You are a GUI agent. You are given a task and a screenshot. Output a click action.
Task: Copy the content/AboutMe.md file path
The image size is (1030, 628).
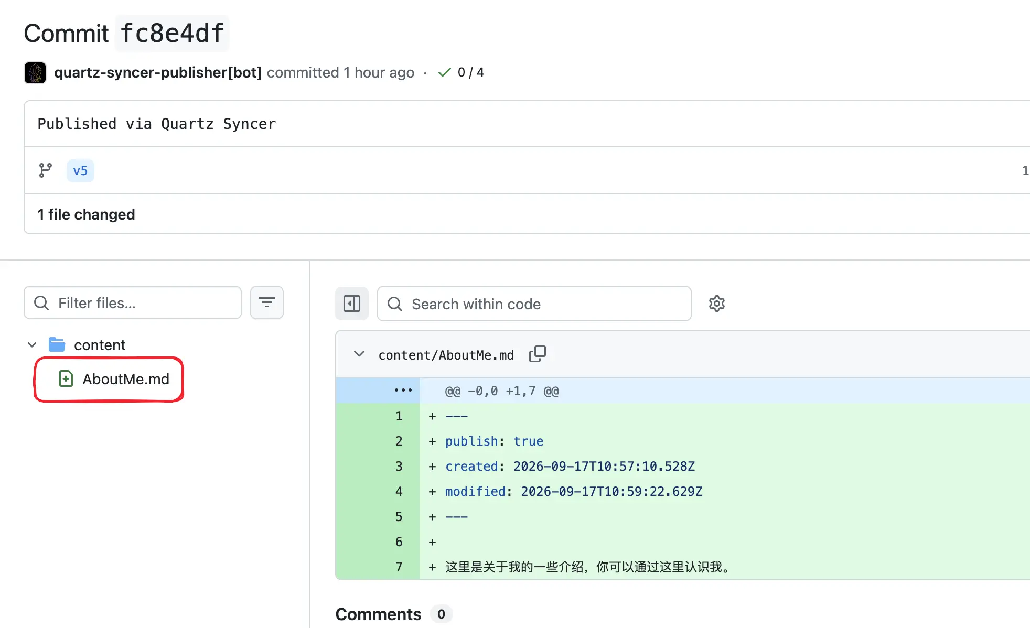[x=538, y=354]
